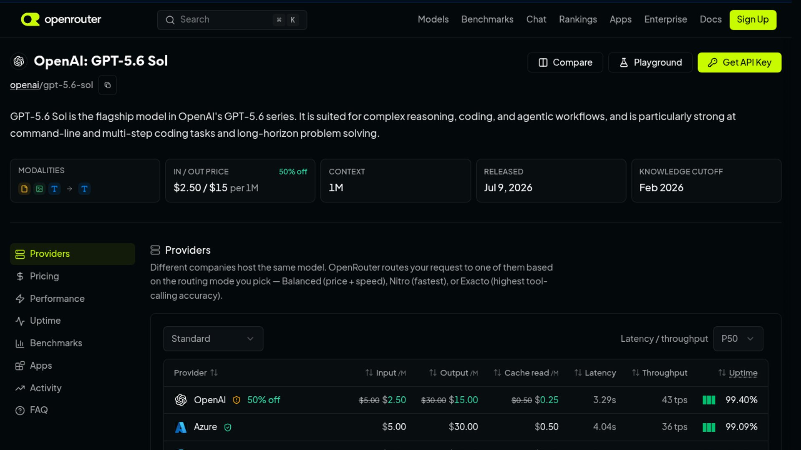Click the Azure input price $5.00
The image size is (801, 450).
click(x=394, y=427)
